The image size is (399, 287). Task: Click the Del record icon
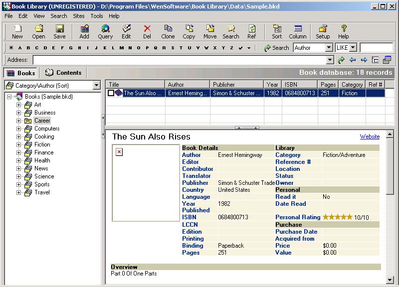pos(147,32)
